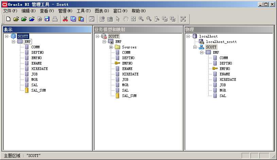Image resolution: width=277 pixels, height=160 pixels.
Task: Click the localhost database cylinder icon
Action: click(195, 36)
